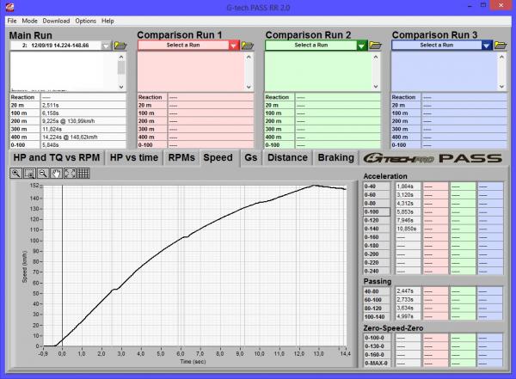Click inside the Main Run notes text box
This screenshot has height=379, width=516.
coord(64,71)
